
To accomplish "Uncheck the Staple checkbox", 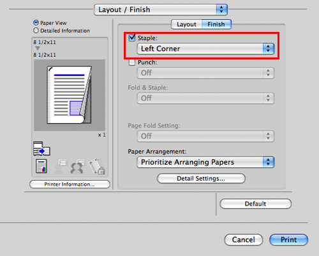I will (132, 38).
